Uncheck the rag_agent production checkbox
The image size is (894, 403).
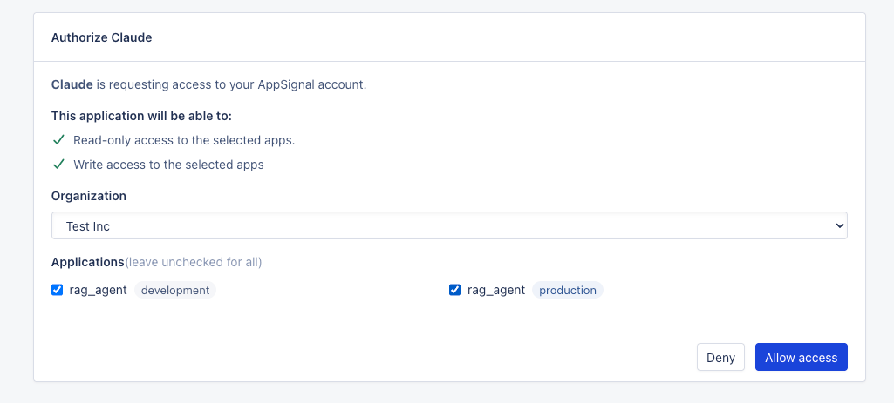[455, 291]
